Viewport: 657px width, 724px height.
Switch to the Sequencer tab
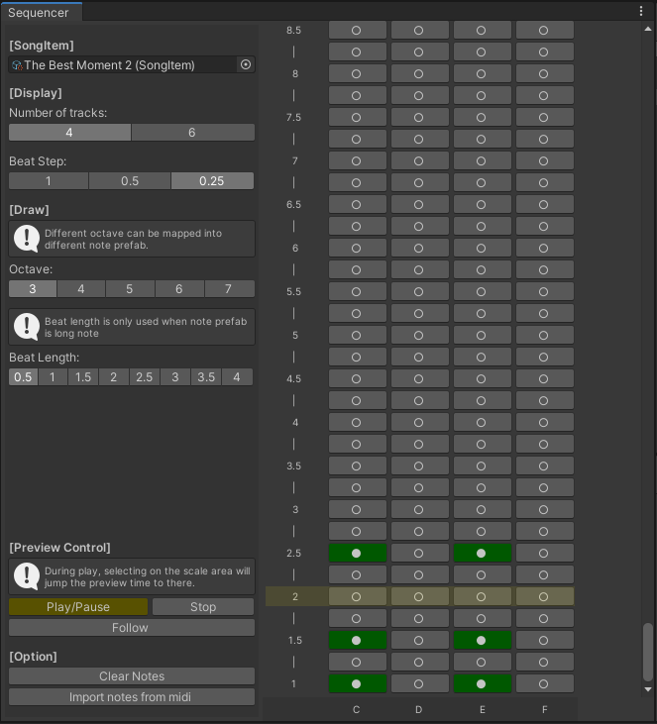pyautogui.click(x=39, y=13)
